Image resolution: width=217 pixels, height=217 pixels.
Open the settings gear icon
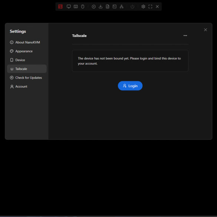[x=143, y=7]
